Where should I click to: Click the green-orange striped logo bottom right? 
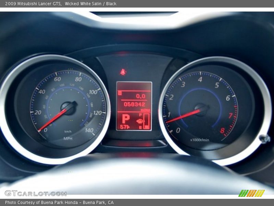click(x=251, y=193)
